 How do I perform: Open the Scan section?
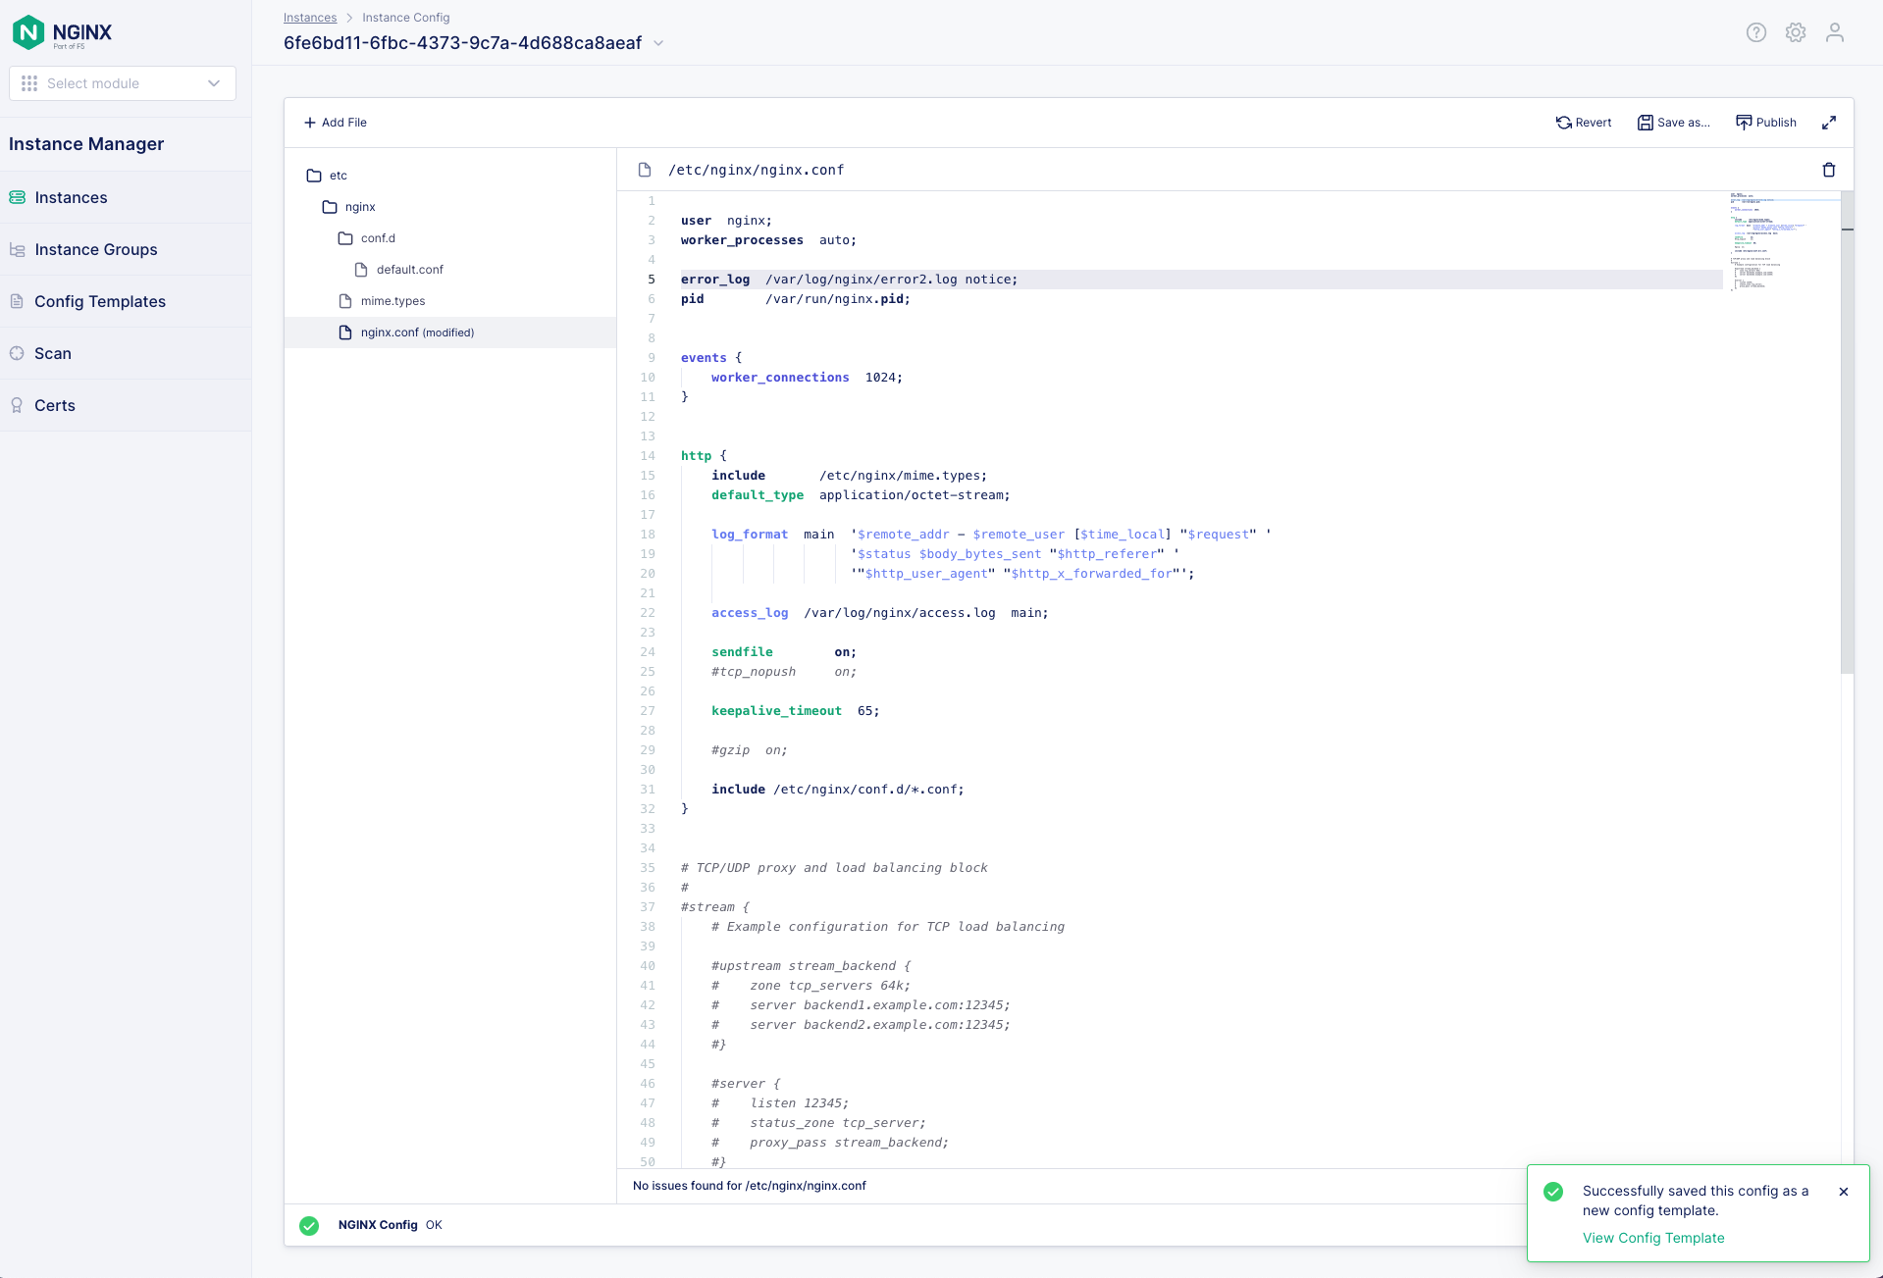coord(126,353)
